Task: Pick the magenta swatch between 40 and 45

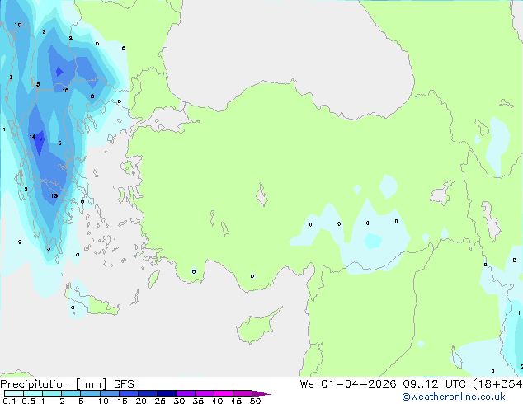Action: tap(224, 393)
